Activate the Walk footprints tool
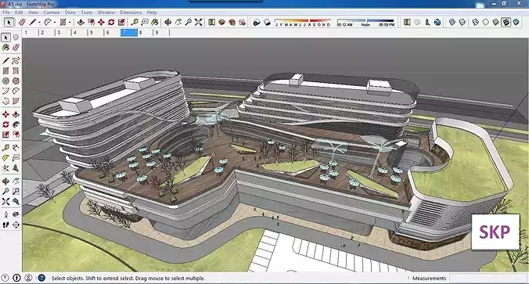The width and height of the screenshot is (529, 284). [x=5, y=225]
